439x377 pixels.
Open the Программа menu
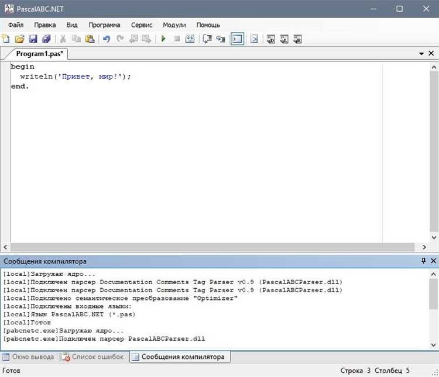[104, 25]
